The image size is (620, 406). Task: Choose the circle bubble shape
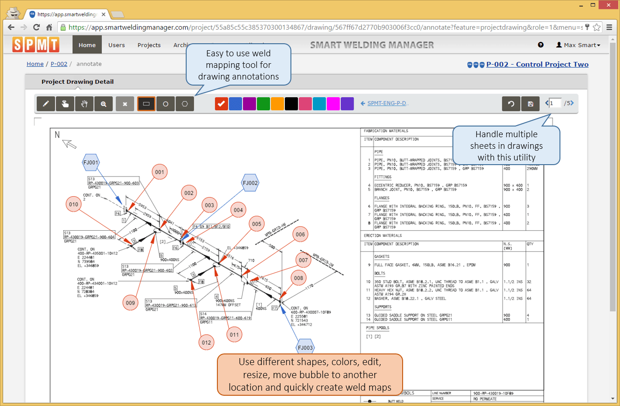click(x=165, y=104)
